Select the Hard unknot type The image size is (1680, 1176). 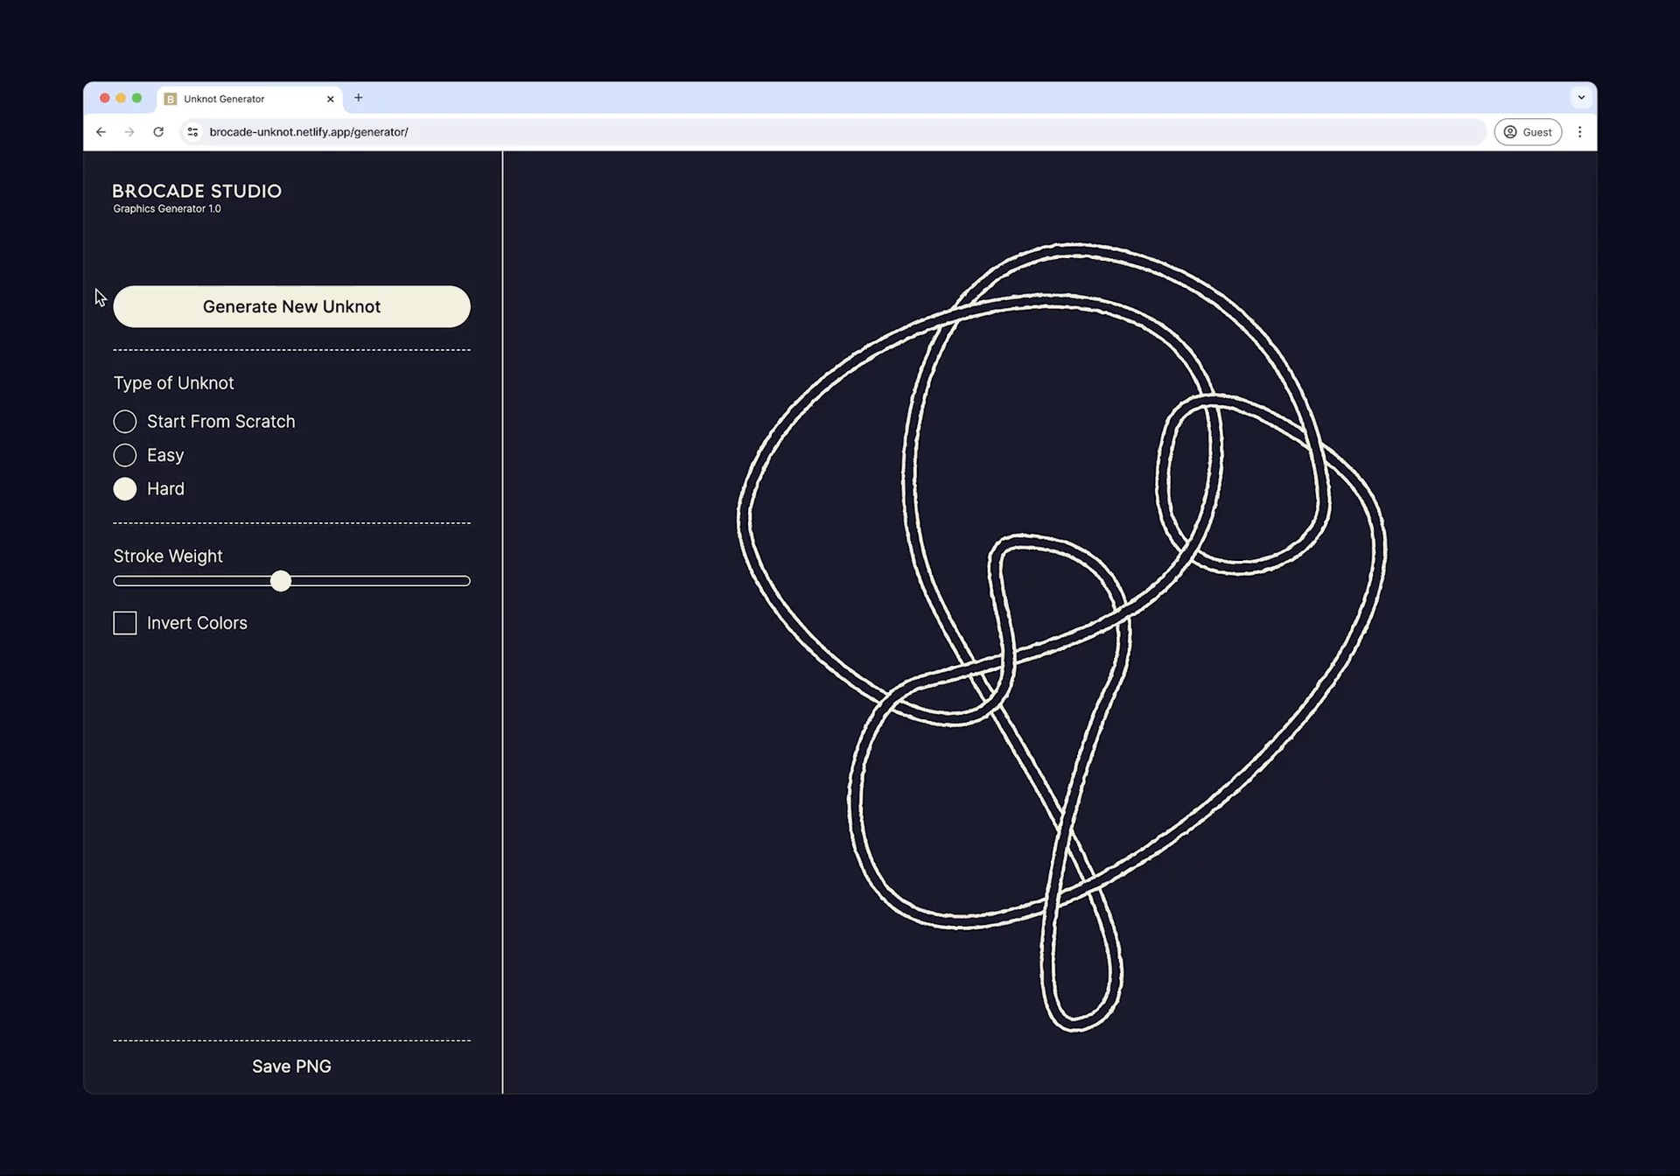(x=125, y=489)
